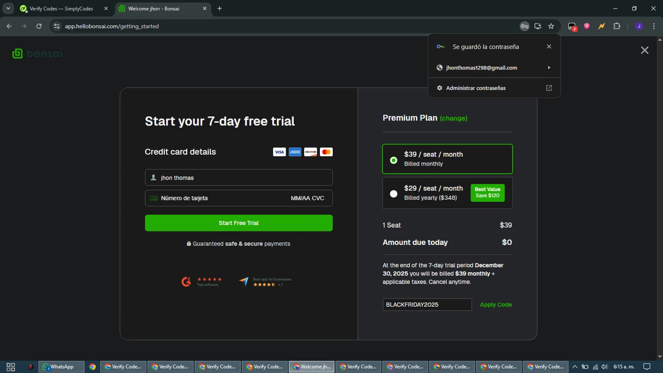The height and width of the screenshot is (373, 663).
Task: Click the Mastercard icon
Action: pyautogui.click(x=326, y=152)
